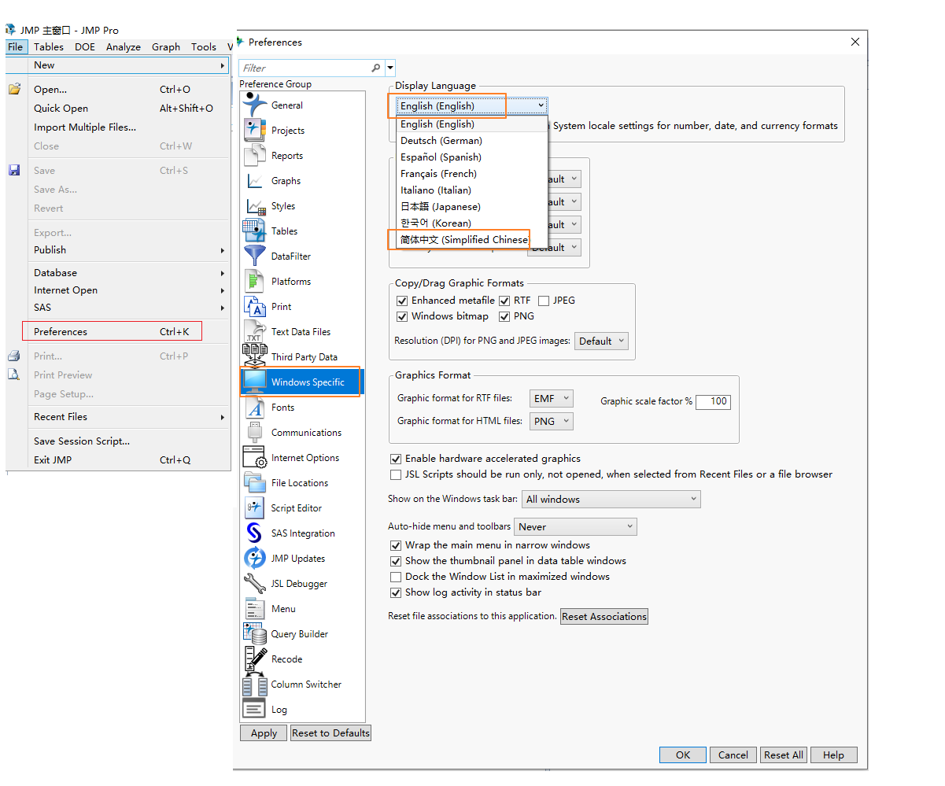Click the Reset Associations button

(604, 616)
